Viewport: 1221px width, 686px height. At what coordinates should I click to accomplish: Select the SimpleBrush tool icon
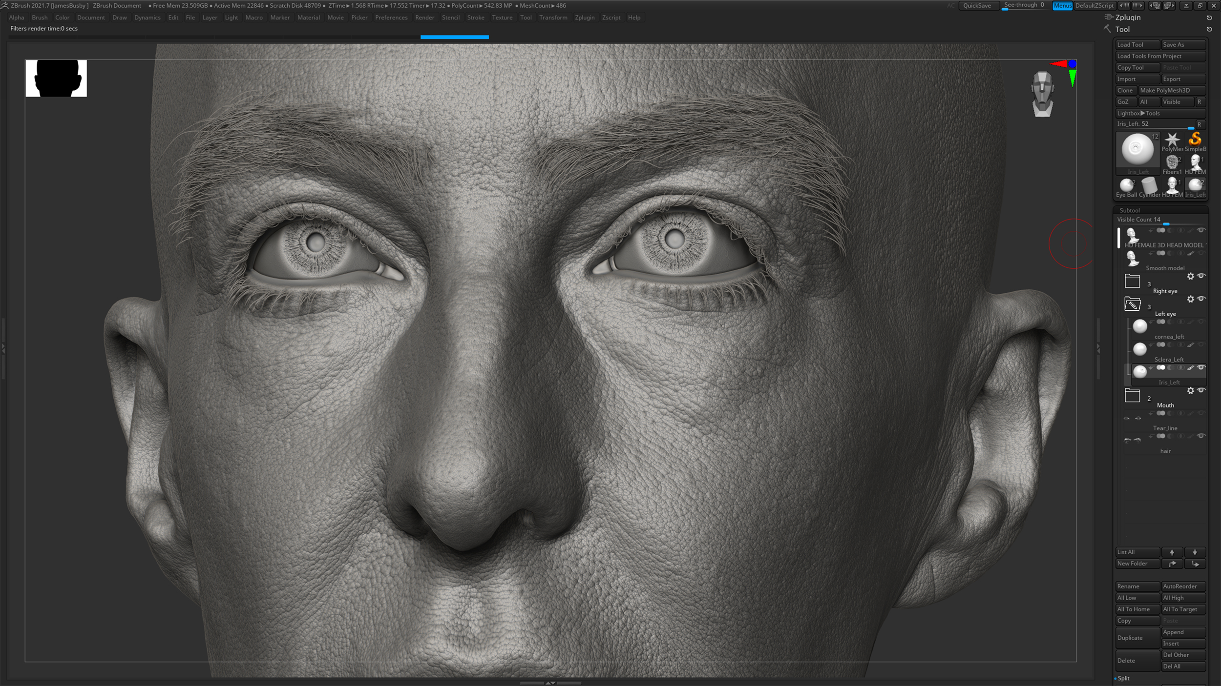coord(1195,140)
